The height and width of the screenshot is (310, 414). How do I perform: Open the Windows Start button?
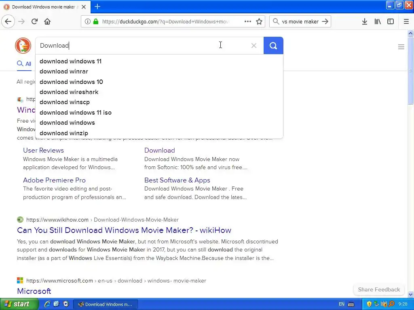point(19,304)
